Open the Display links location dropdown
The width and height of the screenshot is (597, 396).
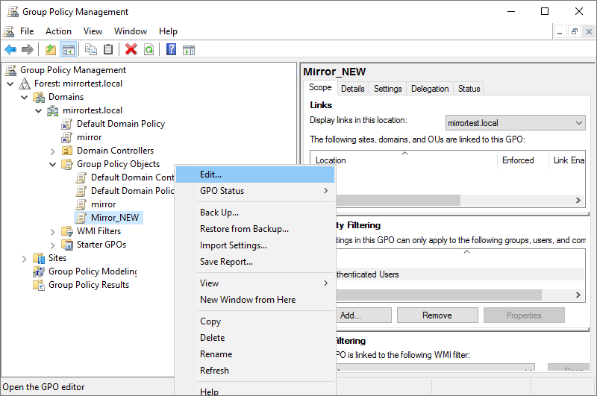[x=515, y=123]
